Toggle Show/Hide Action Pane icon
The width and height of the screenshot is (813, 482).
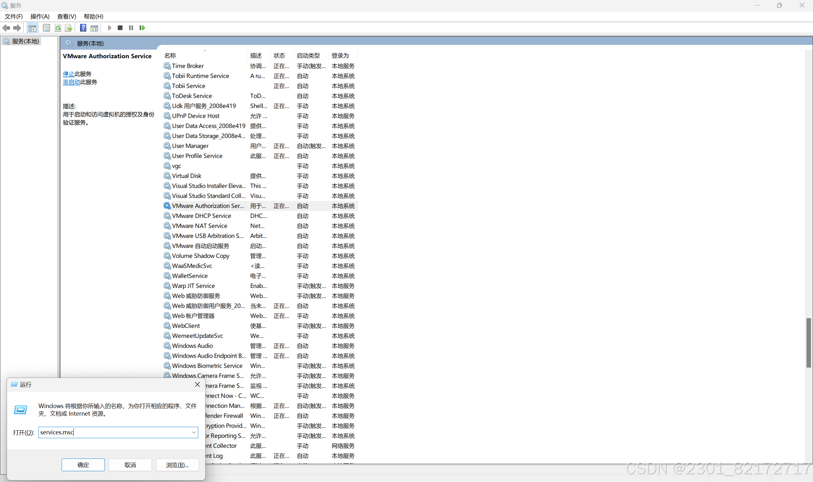94,28
